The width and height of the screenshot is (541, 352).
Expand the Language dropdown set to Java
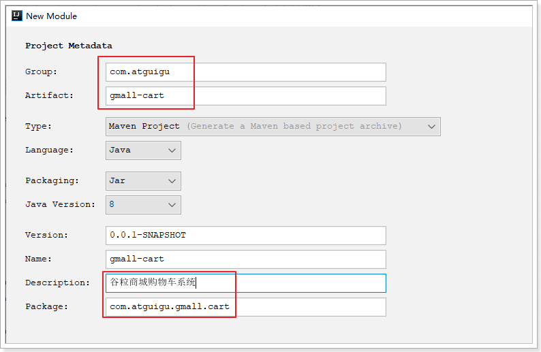click(x=143, y=150)
